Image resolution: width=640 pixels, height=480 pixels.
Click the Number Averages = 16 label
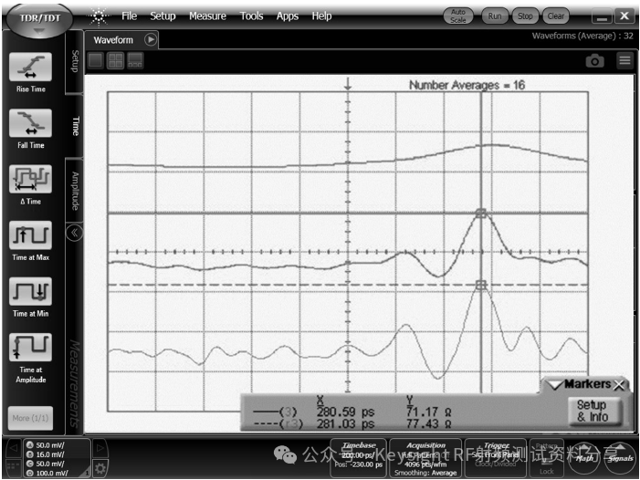[x=467, y=85]
